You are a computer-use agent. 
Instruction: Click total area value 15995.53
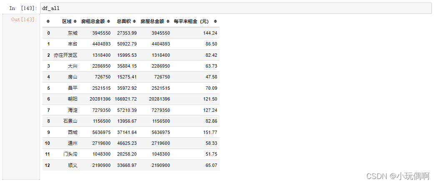point(127,55)
